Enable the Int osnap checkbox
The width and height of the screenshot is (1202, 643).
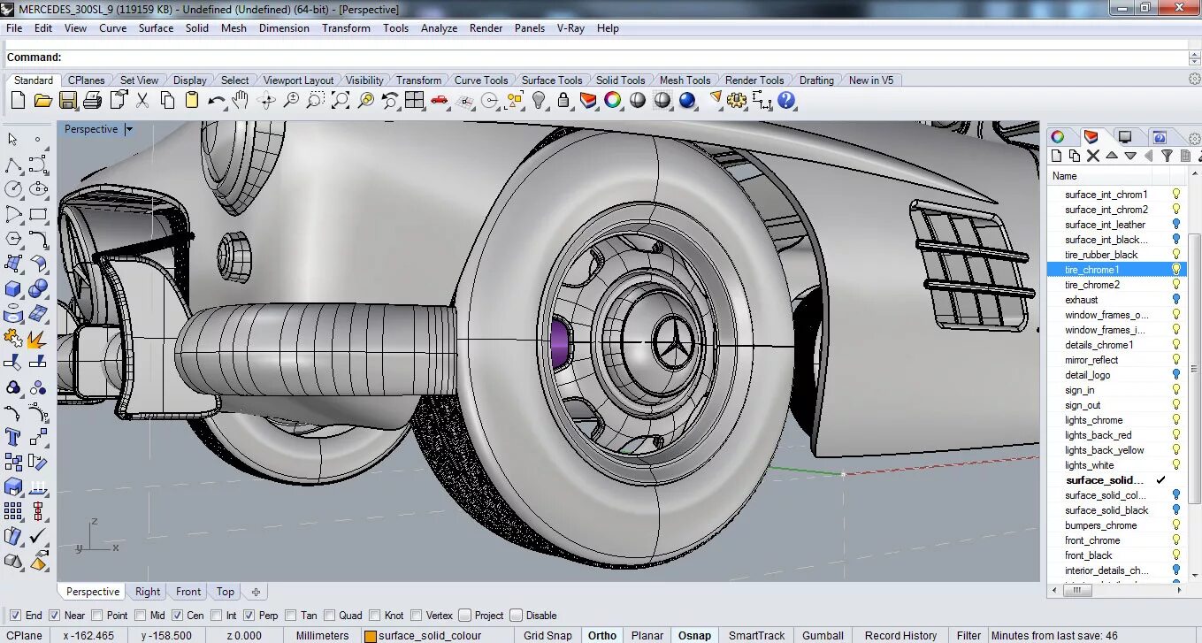pyautogui.click(x=216, y=616)
